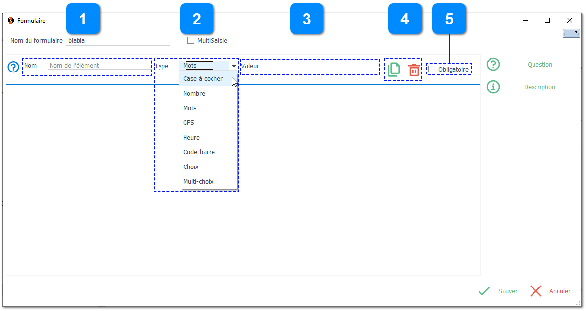This screenshot has height=311, width=586.
Task: Click the 'Nom de l'élément' input field
Action: coord(99,66)
